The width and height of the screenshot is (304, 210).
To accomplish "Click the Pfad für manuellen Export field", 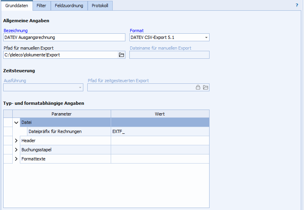I will point(60,55).
